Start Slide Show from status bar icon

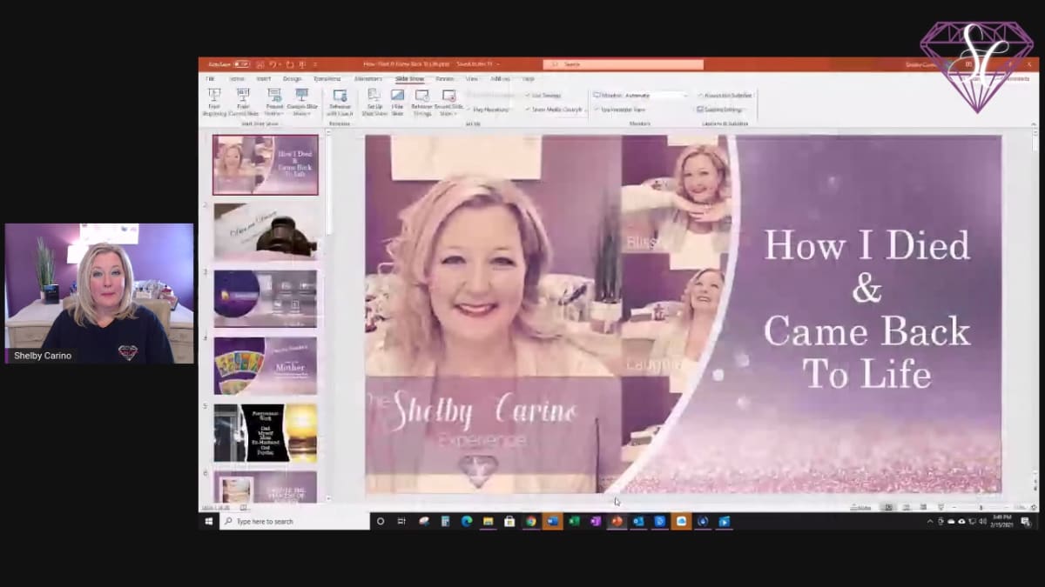(941, 507)
